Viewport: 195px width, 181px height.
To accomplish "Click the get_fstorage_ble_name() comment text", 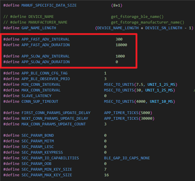I will pyautogui.click(x=137, y=17).
